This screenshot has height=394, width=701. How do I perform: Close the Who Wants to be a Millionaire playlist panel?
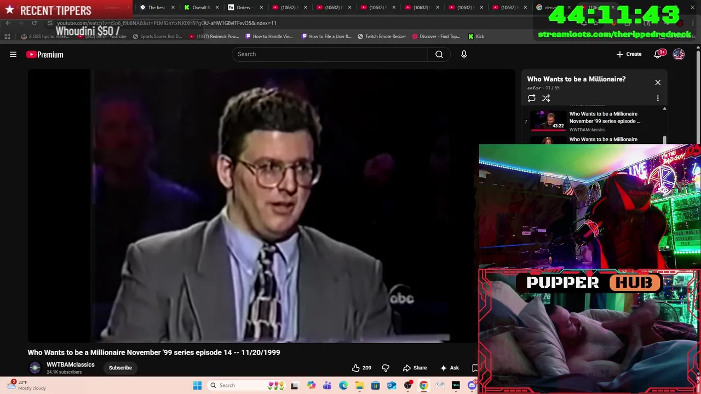(658, 83)
